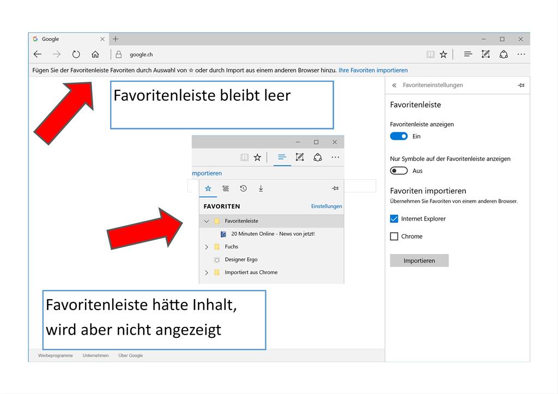Click the forward navigation arrow

coord(57,54)
